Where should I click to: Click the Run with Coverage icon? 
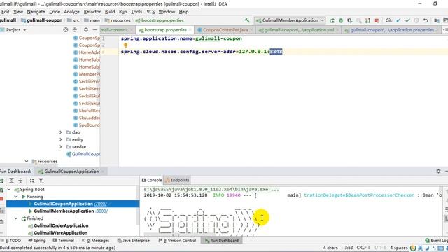[x=350, y=20]
